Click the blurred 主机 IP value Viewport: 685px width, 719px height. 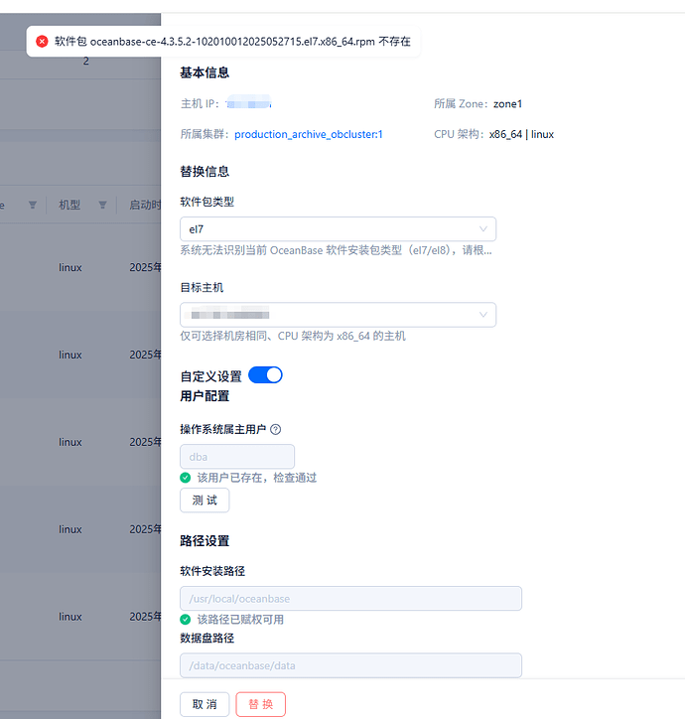pos(249,103)
